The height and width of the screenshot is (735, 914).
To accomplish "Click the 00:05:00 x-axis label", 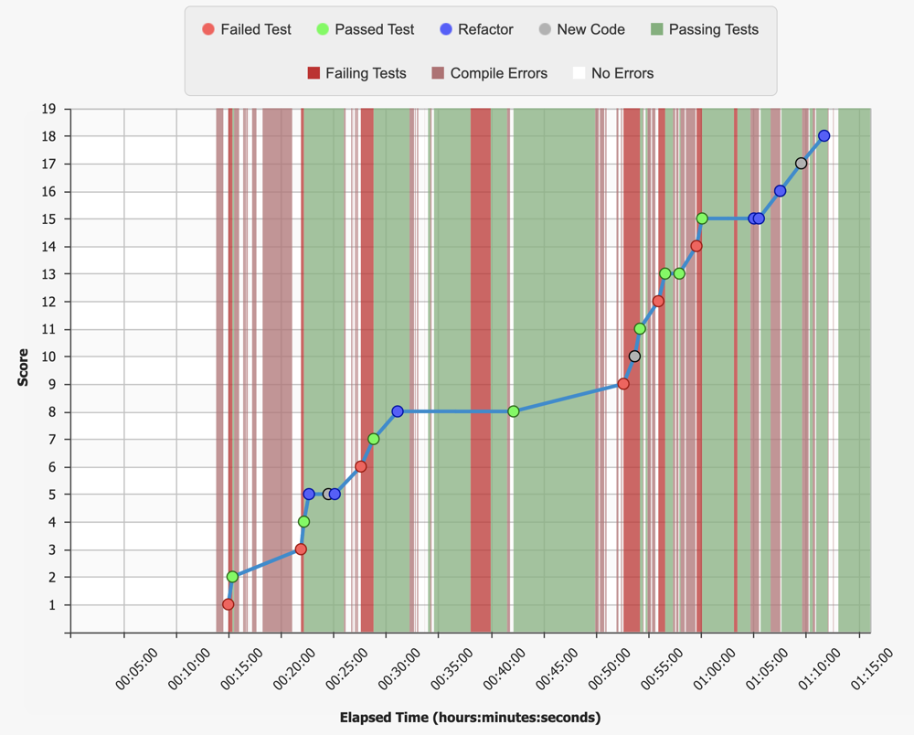I will click(136, 669).
